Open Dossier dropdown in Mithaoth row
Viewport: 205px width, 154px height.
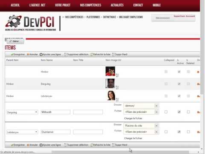coord(141,106)
